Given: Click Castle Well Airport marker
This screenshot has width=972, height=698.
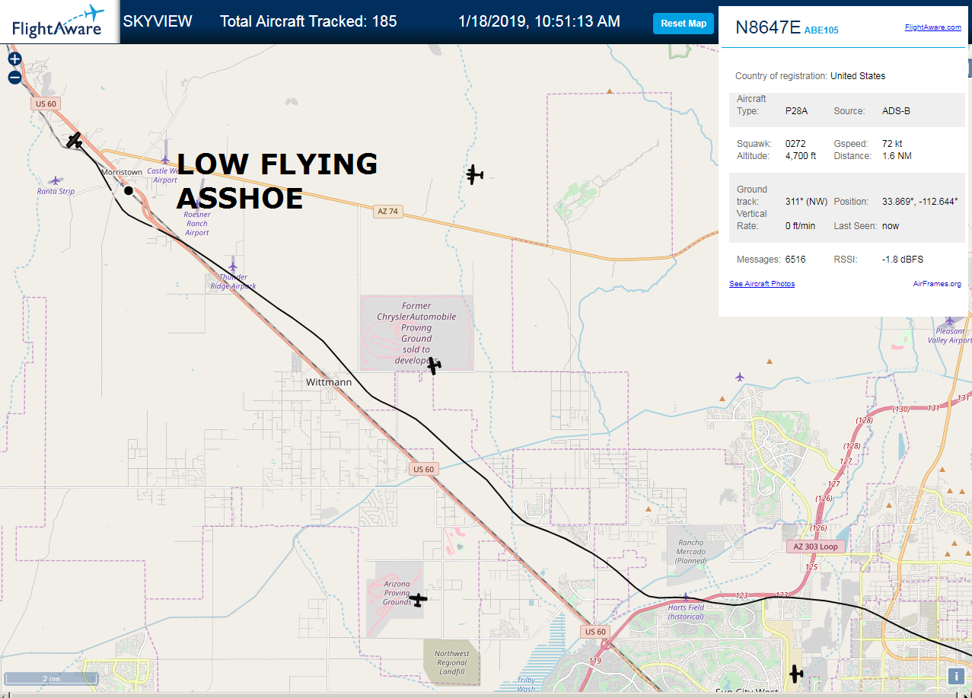Looking at the screenshot, I should 165,160.
